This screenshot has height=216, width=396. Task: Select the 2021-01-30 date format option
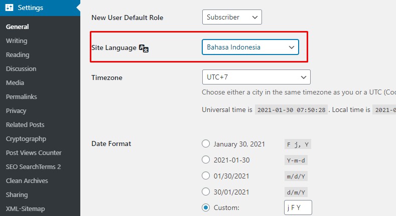206,159
